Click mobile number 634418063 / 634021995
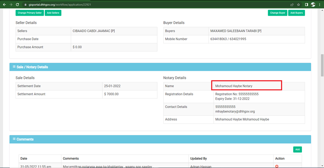Screen dimensions: 324x168 point(228,39)
